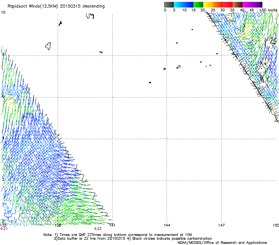
Task: Click the purple 4:21 time label
Action: pyautogui.click(x=4, y=229)
